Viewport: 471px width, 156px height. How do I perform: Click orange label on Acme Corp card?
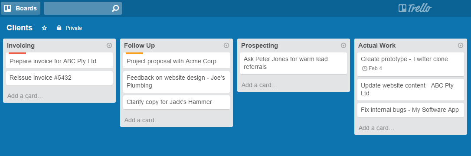pyautogui.click(x=134, y=53)
